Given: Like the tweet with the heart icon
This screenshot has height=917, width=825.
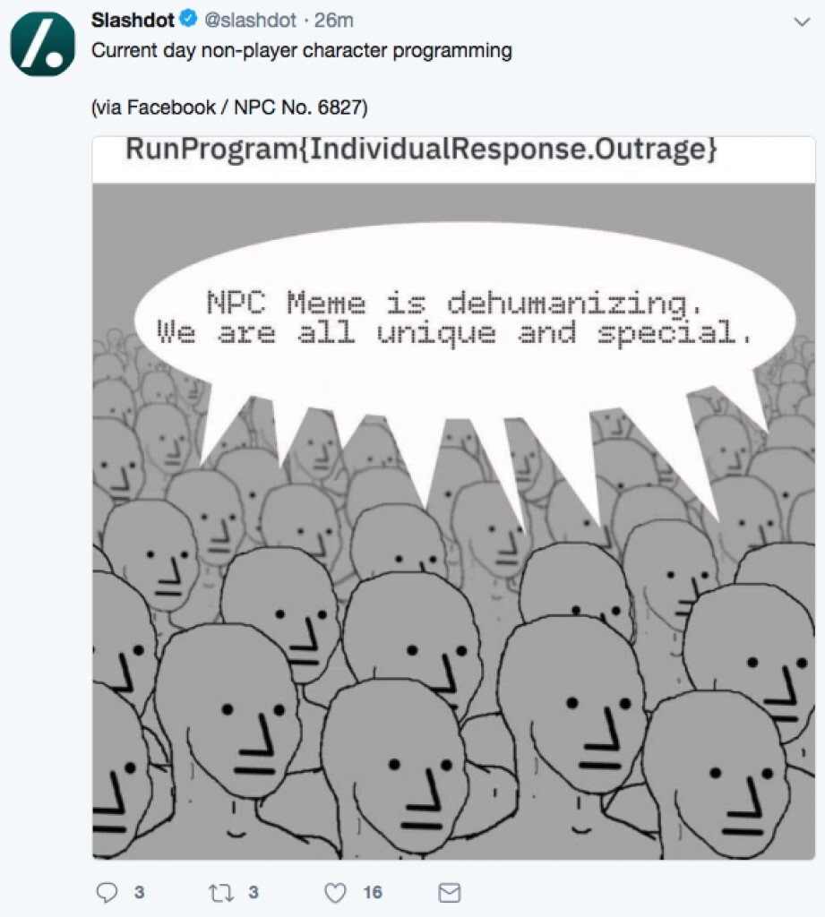Looking at the screenshot, I should click(335, 893).
